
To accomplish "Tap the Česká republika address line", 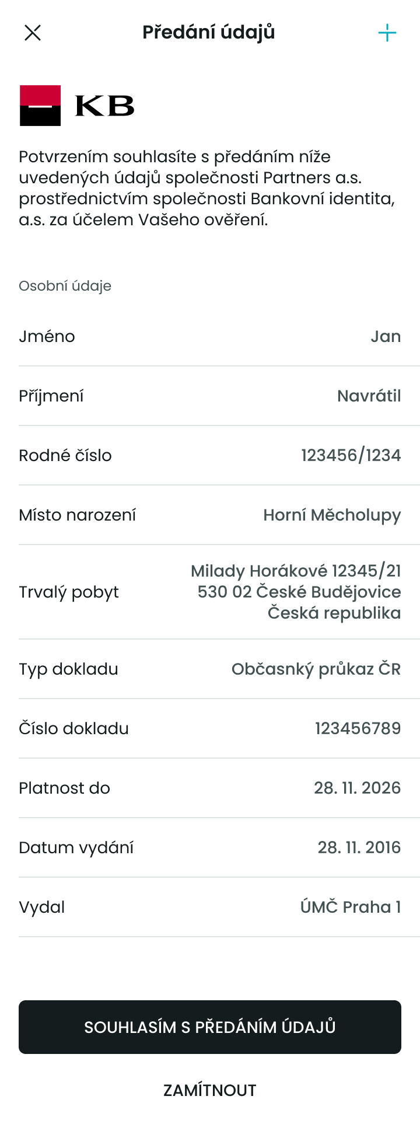I will 334,613.
